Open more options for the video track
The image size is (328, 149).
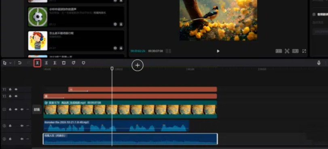pyautogui.click(x=28, y=109)
